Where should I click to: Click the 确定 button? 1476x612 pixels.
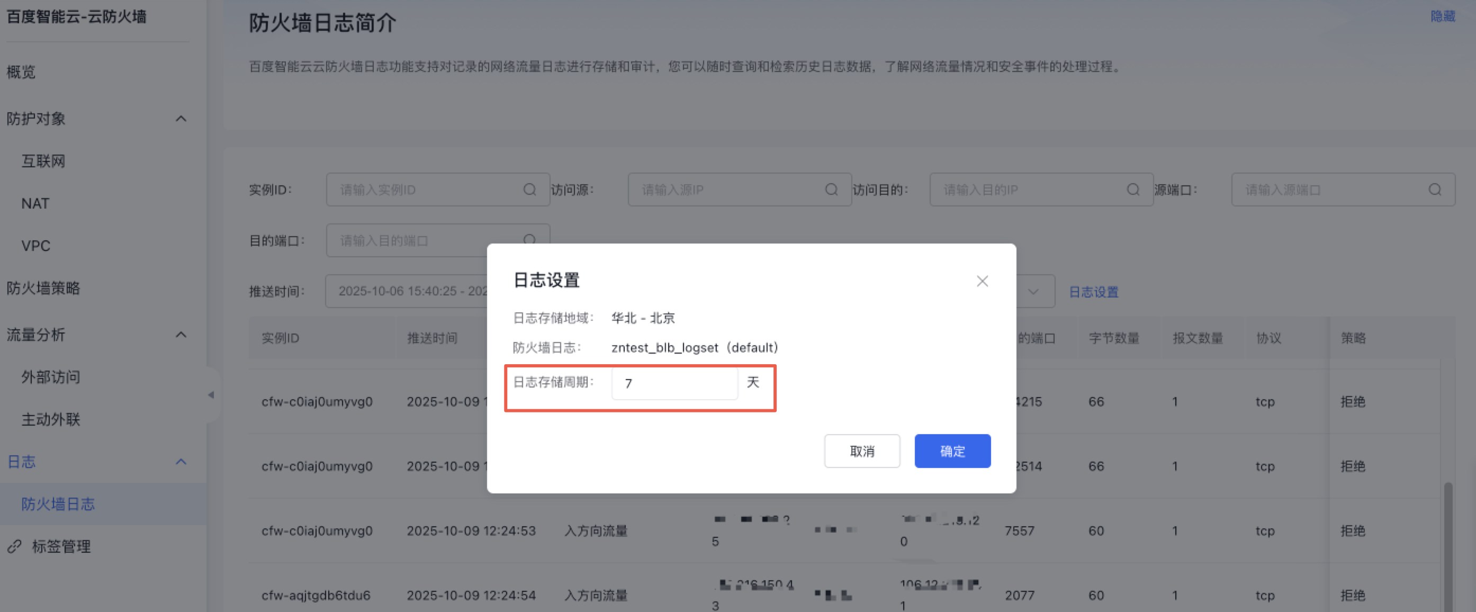click(x=952, y=451)
